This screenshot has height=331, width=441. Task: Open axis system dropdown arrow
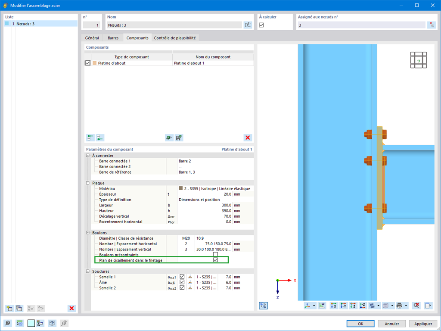pos(314,306)
